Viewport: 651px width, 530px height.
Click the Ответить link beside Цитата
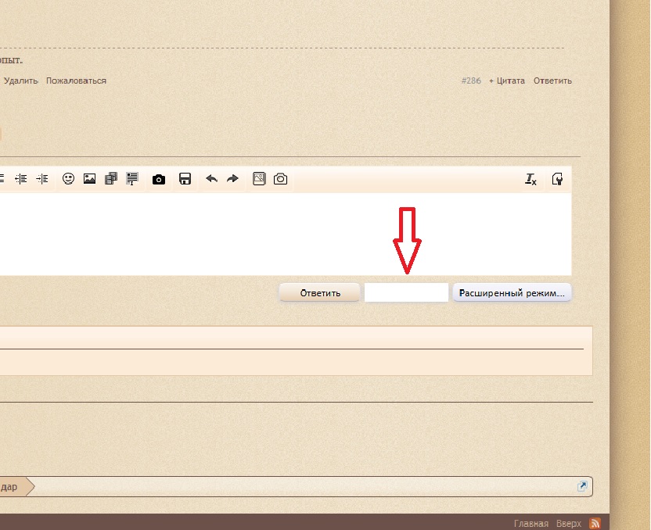pos(552,81)
